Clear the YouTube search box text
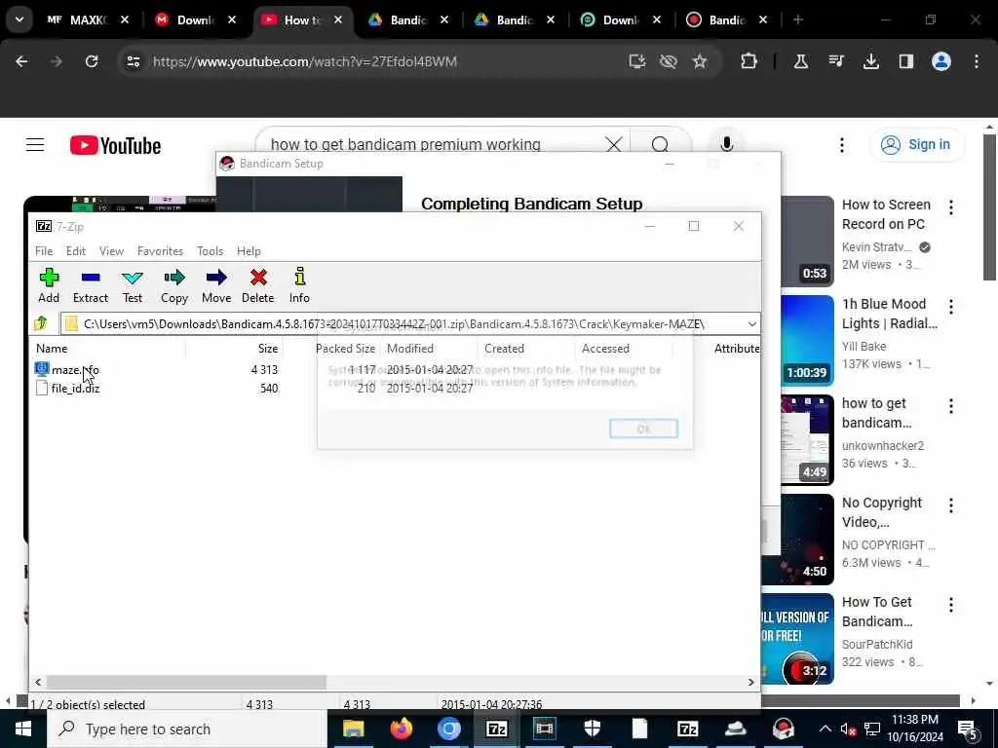The height and width of the screenshot is (748, 998). click(x=614, y=144)
